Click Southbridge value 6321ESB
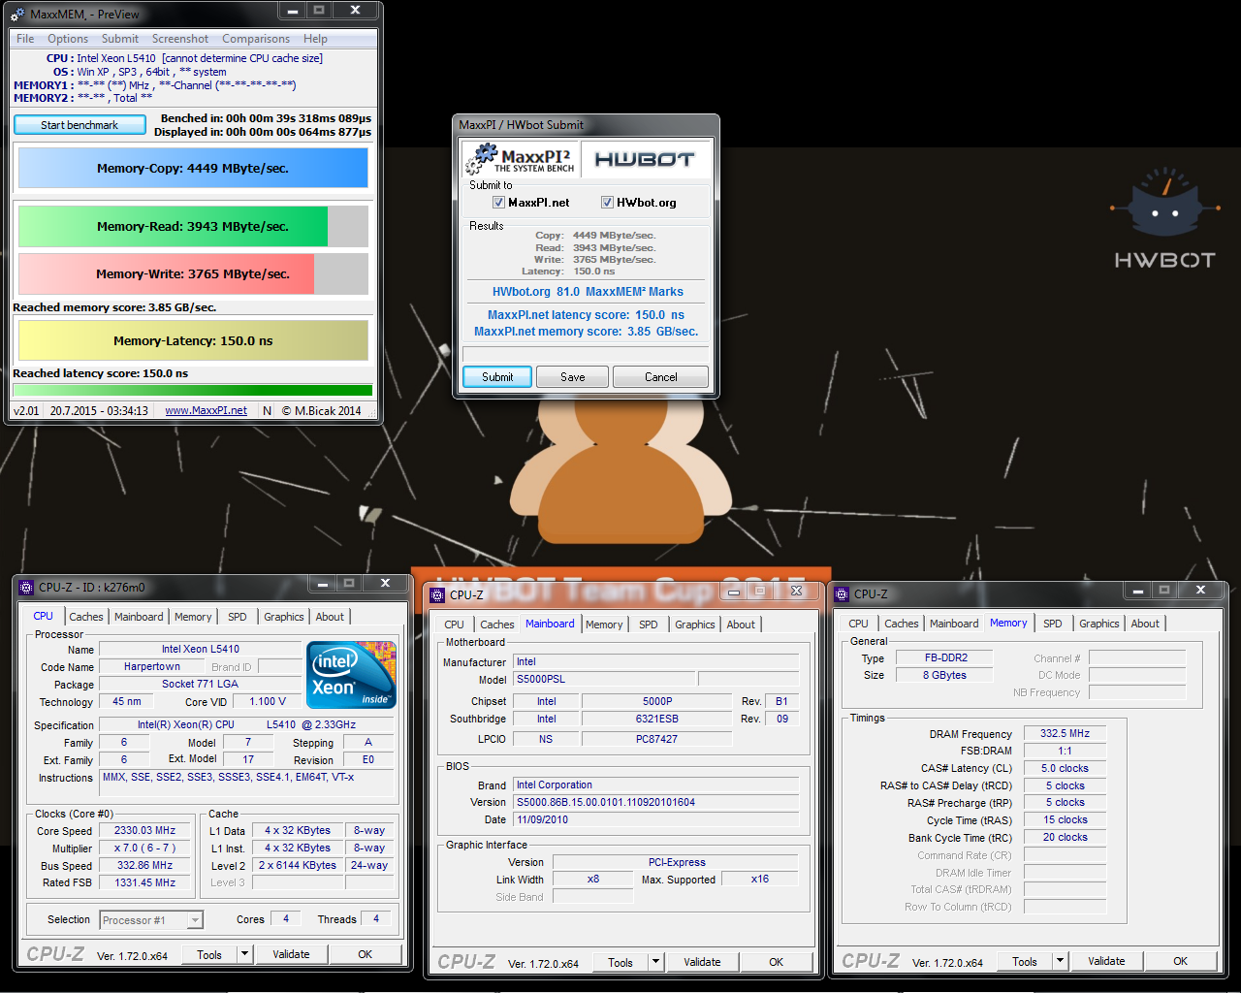The image size is (1241, 993). coord(656,720)
